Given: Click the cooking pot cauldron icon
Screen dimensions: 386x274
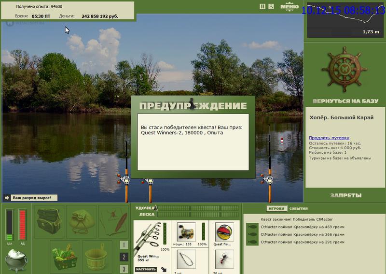Looking at the screenshot, I should tap(16, 260).
